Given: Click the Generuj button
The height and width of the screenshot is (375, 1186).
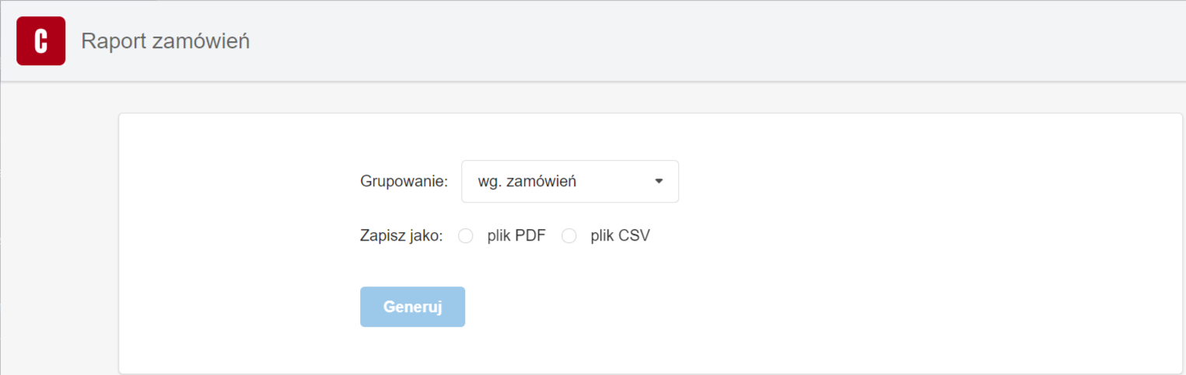Looking at the screenshot, I should [x=412, y=307].
